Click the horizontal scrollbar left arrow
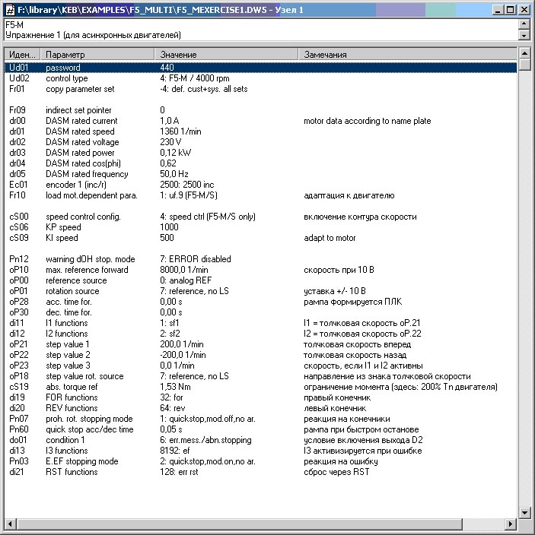 [x=10, y=524]
